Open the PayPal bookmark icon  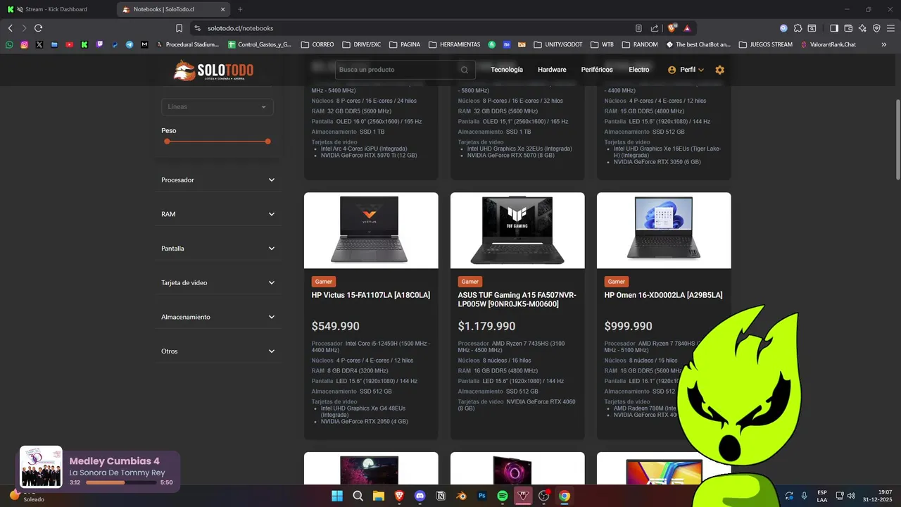(x=115, y=44)
